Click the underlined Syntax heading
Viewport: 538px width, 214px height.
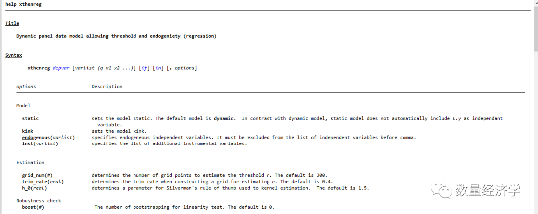pyautogui.click(x=14, y=55)
